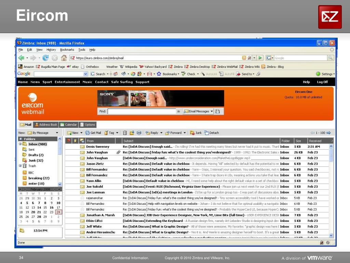Switch to the Address Book tab
The image size is (350, 263).
tap(46, 125)
